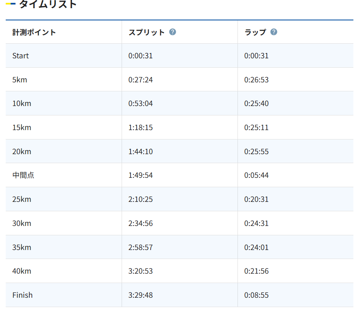Select the 中間点 row label
This screenshot has width=364, height=312.
coord(23,175)
